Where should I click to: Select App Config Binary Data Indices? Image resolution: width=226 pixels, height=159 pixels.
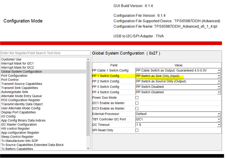click(23, 120)
